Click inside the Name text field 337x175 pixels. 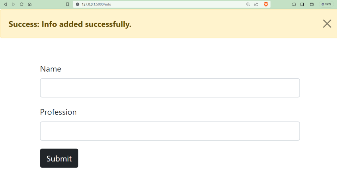170,88
